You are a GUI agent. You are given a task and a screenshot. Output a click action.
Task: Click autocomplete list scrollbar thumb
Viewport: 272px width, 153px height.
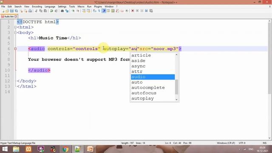tap(177, 87)
